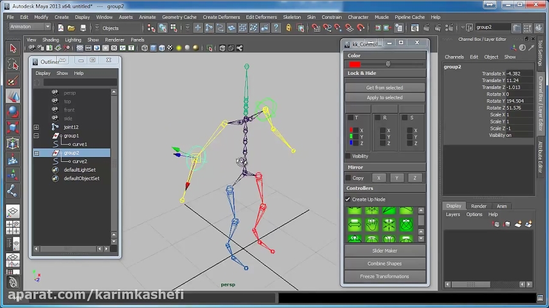Click the Color slider handle
The width and height of the screenshot is (549, 308).
coord(388,64)
